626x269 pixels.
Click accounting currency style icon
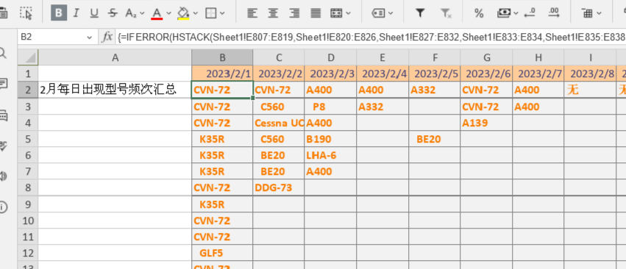point(504,13)
